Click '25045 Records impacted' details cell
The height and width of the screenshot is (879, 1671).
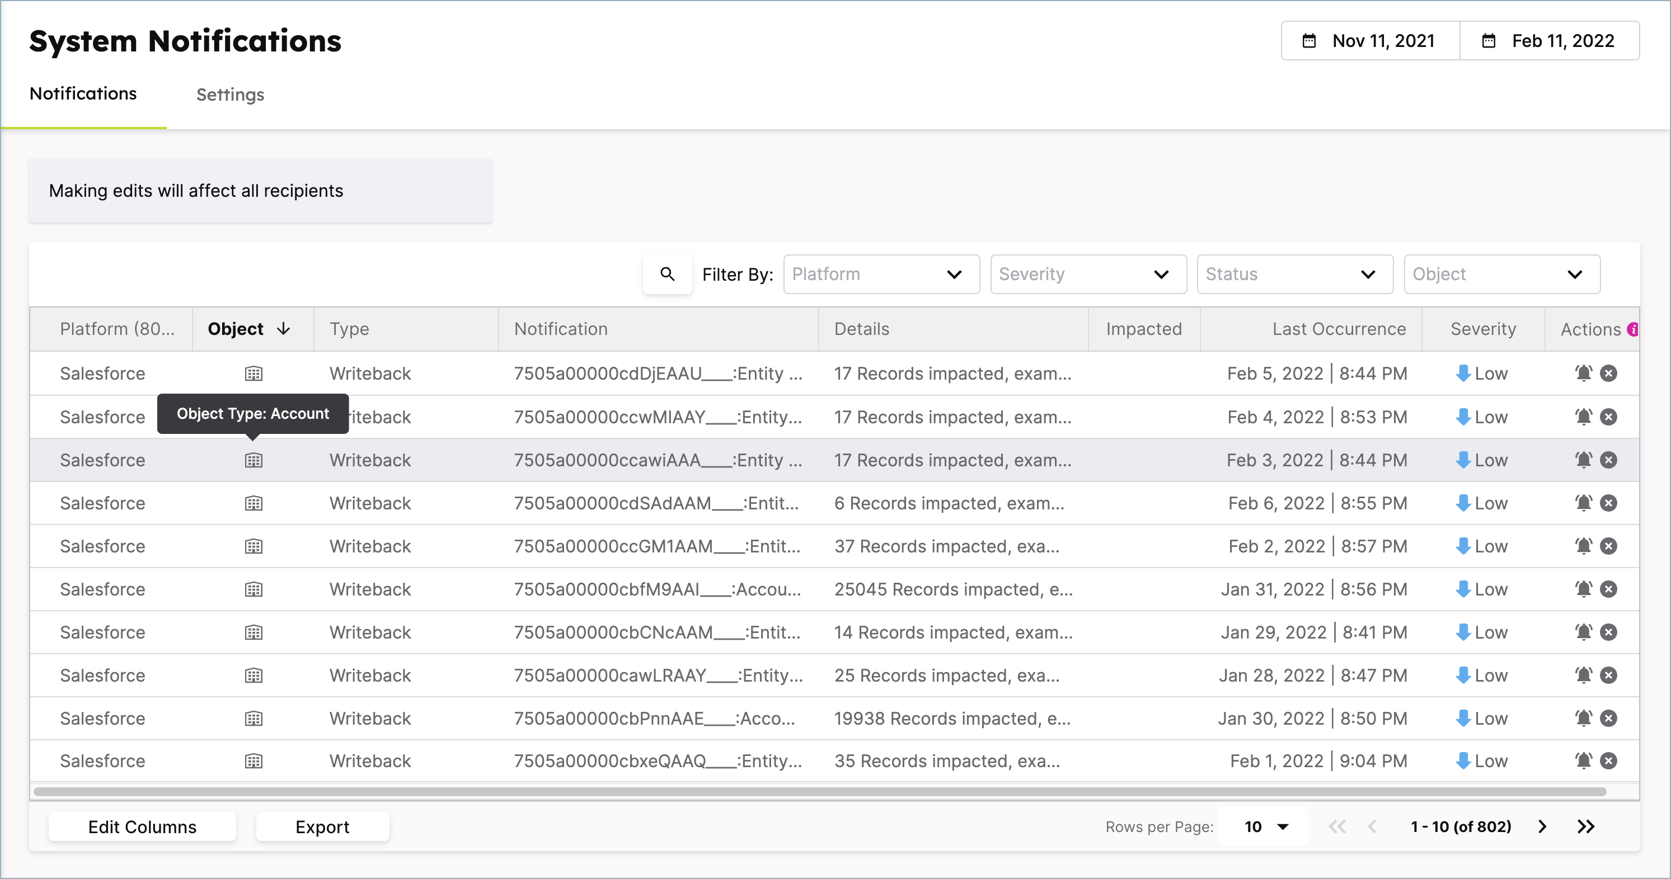coord(954,589)
